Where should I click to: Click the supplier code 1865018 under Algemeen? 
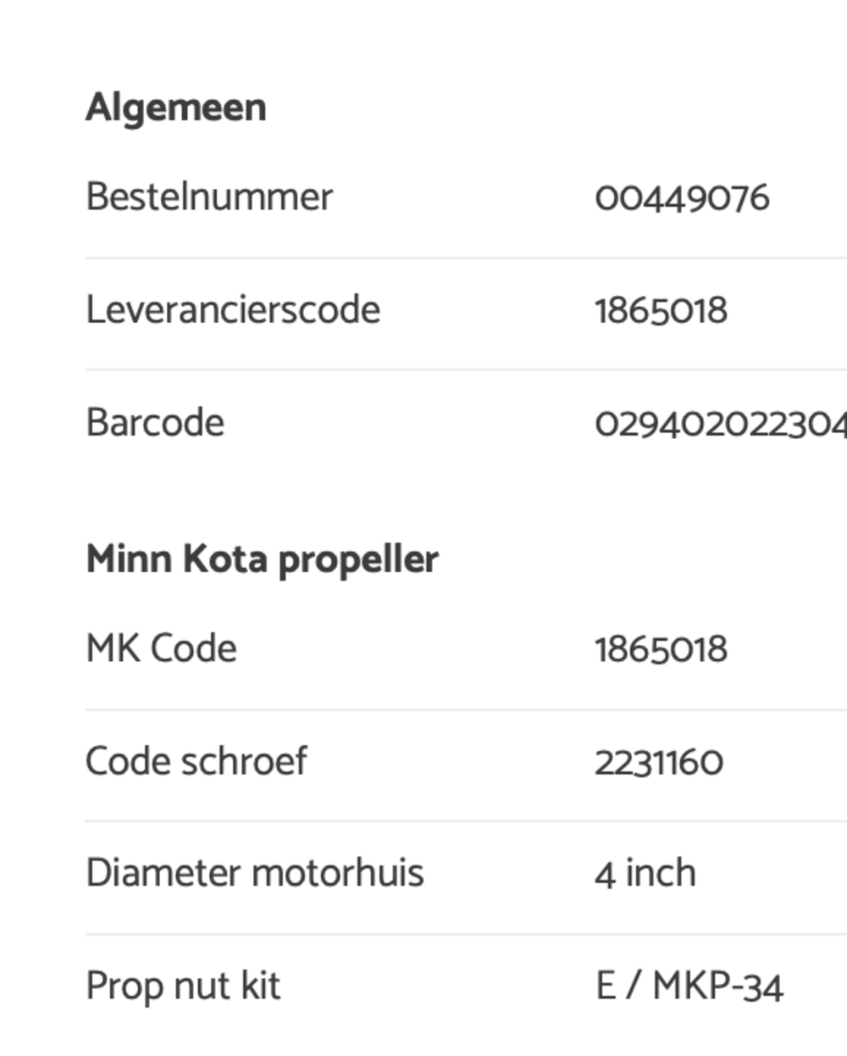coord(661,311)
